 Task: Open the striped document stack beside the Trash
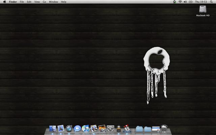156,129
